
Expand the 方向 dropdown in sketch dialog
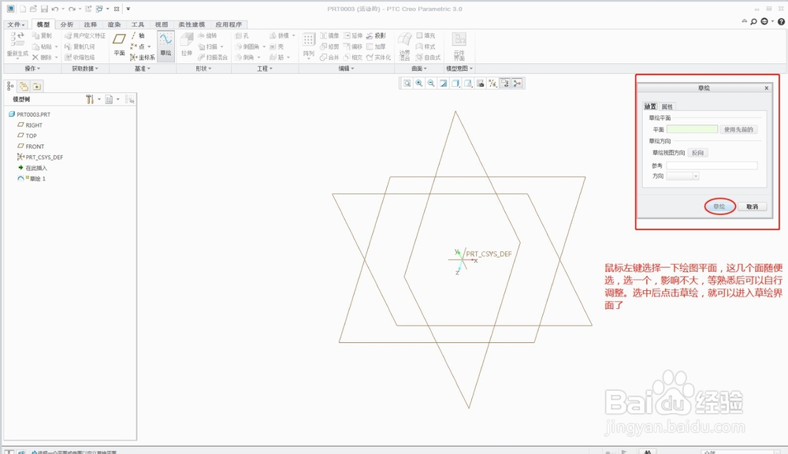click(682, 177)
